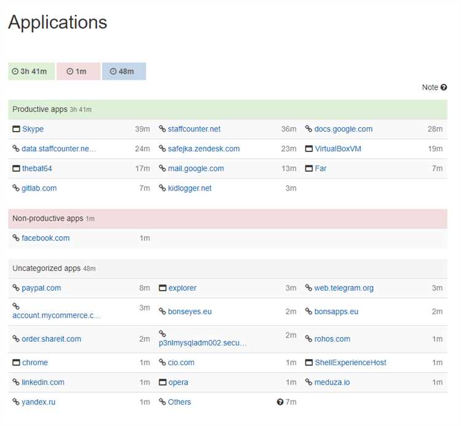Viewport: 461px width, 426px height.
Task: Click the Uncategorized apps section header
Action: coord(228,269)
